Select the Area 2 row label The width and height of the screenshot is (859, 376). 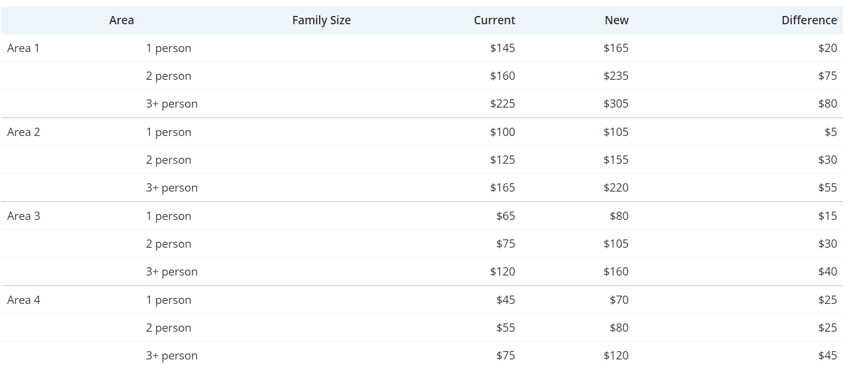(24, 132)
